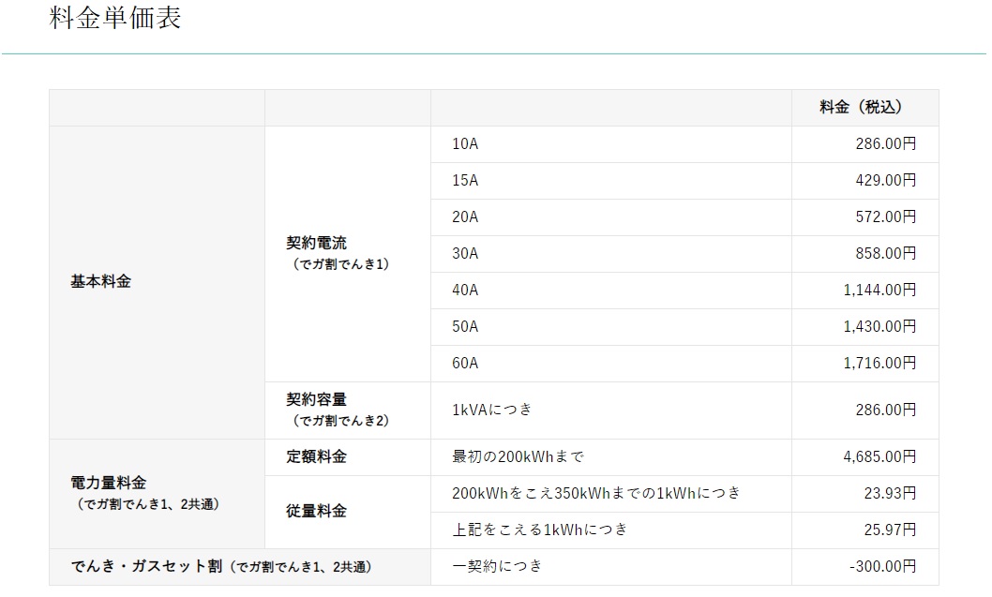The height and width of the screenshot is (597, 992).
Task: Select the 20A row label
Action: pyautogui.click(x=466, y=216)
